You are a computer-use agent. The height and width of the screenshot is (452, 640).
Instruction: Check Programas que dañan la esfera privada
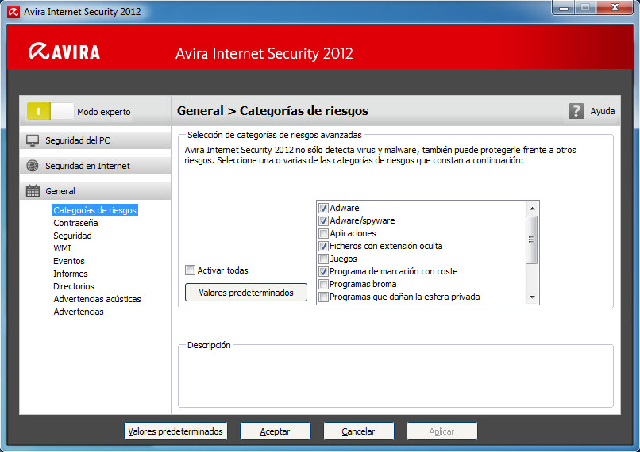tap(323, 297)
